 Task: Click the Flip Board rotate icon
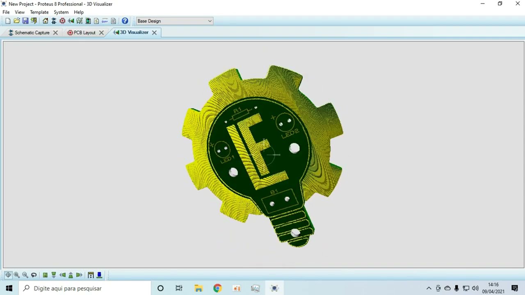click(34, 275)
